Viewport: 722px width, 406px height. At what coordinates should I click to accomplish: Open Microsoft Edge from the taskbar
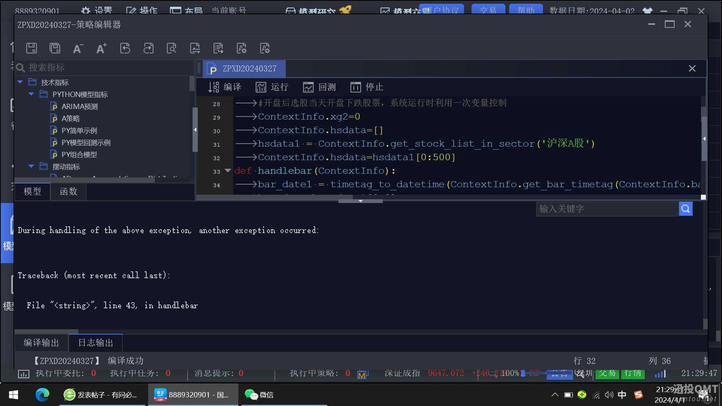pos(42,395)
